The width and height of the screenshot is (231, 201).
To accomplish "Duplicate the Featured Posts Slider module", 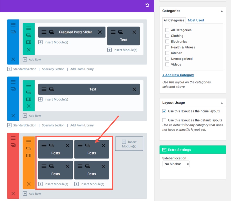I will (52, 32).
